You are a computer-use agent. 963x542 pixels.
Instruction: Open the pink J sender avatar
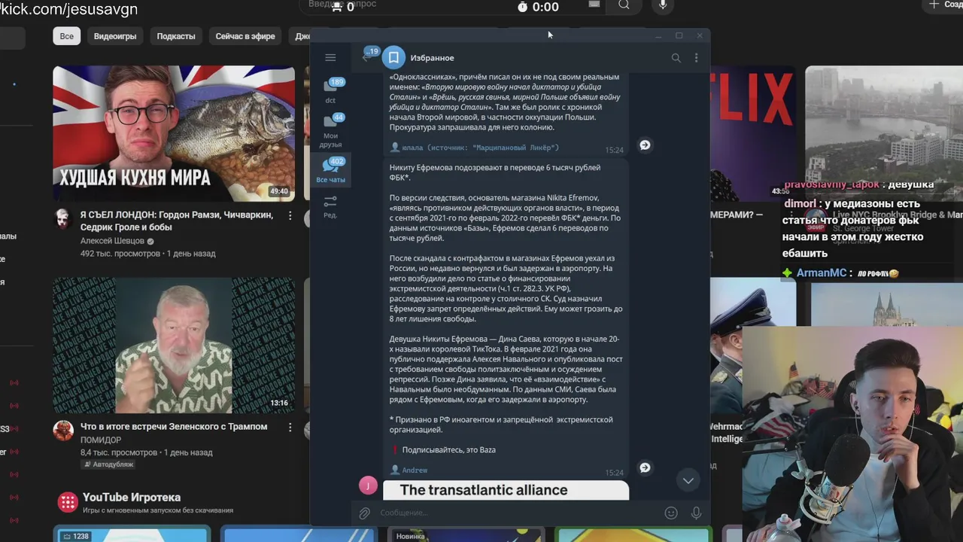[368, 486]
